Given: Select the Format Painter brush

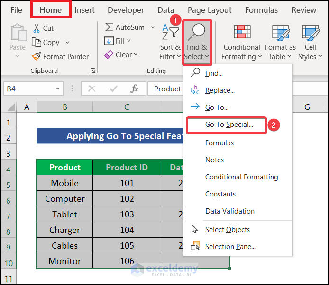Looking at the screenshot, I should tap(37, 56).
